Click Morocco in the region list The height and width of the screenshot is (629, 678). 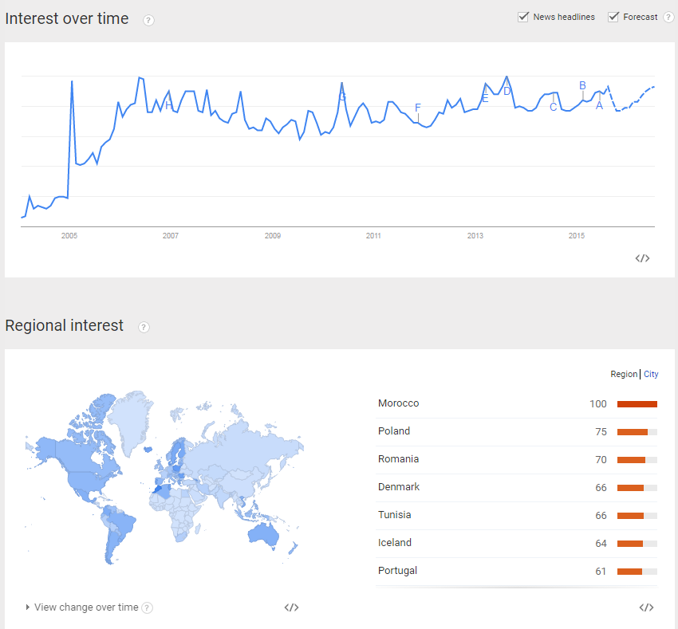[x=398, y=403]
